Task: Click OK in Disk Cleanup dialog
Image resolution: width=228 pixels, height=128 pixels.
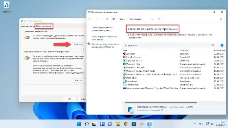Action: (70, 99)
